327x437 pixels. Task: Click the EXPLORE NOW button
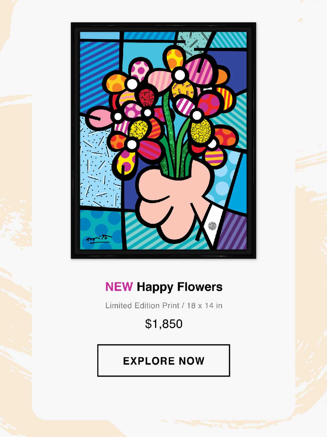coord(163,360)
